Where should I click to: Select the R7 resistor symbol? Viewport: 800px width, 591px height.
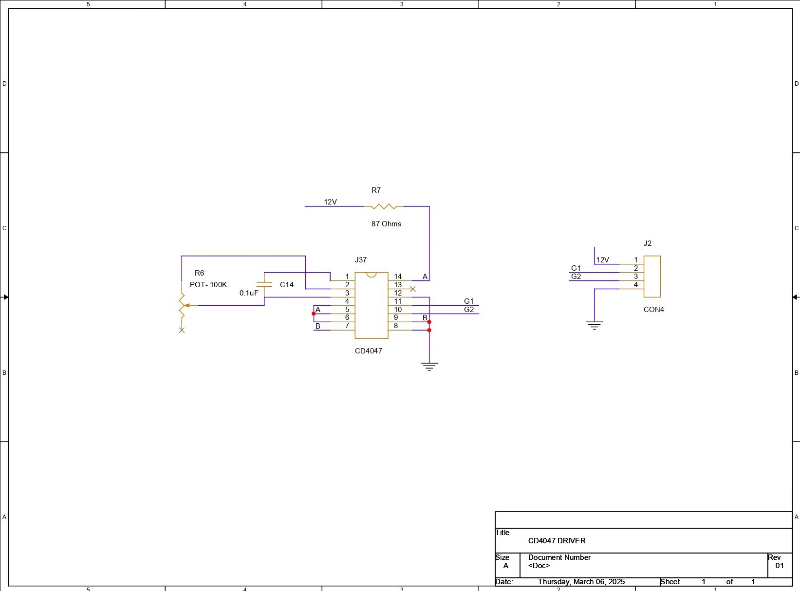(384, 206)
